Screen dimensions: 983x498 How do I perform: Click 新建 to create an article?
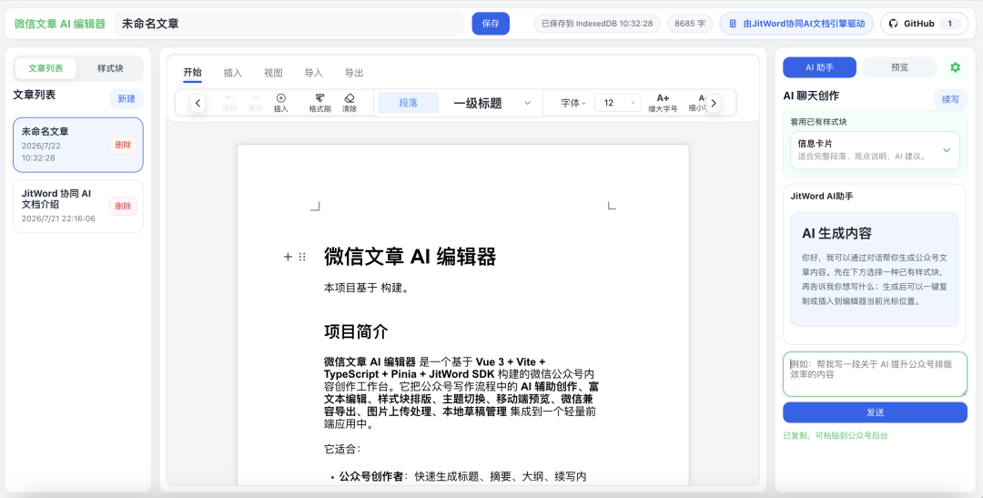127,98
